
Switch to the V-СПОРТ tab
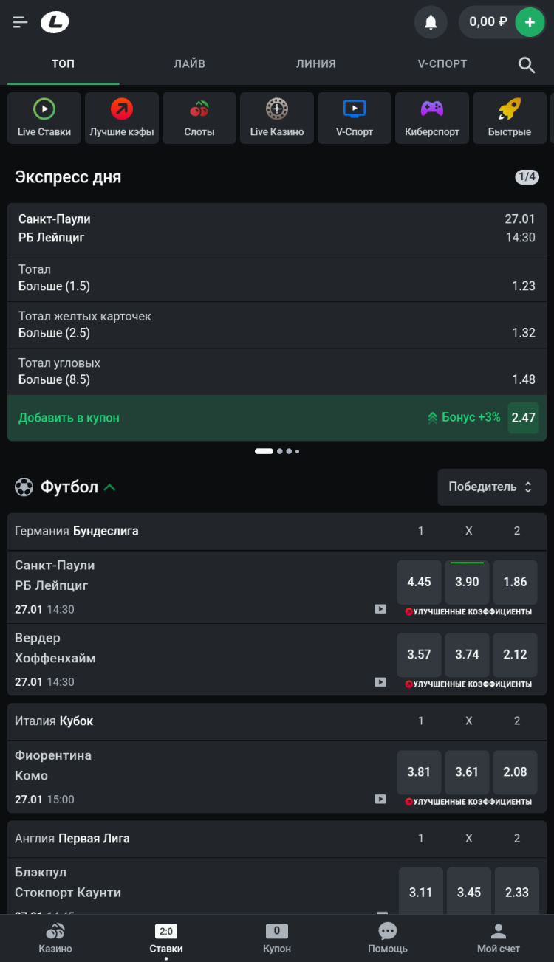[442, 64]
